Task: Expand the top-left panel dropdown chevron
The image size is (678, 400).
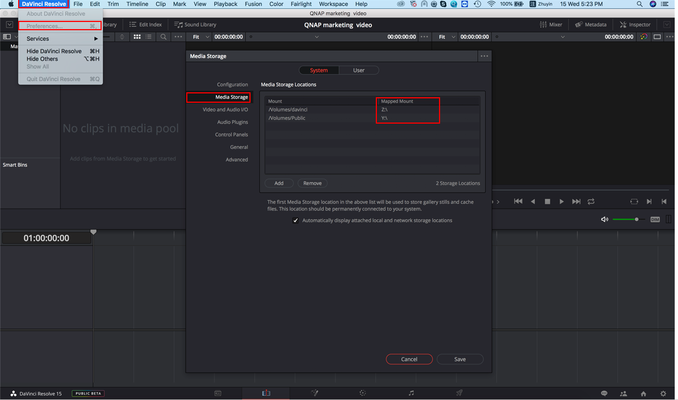Action: tap(9, 25)
